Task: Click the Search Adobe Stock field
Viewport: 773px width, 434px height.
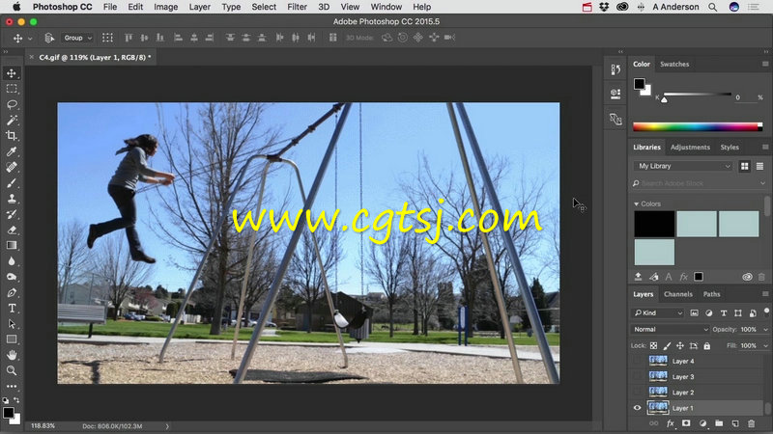Action: (699, 183)
